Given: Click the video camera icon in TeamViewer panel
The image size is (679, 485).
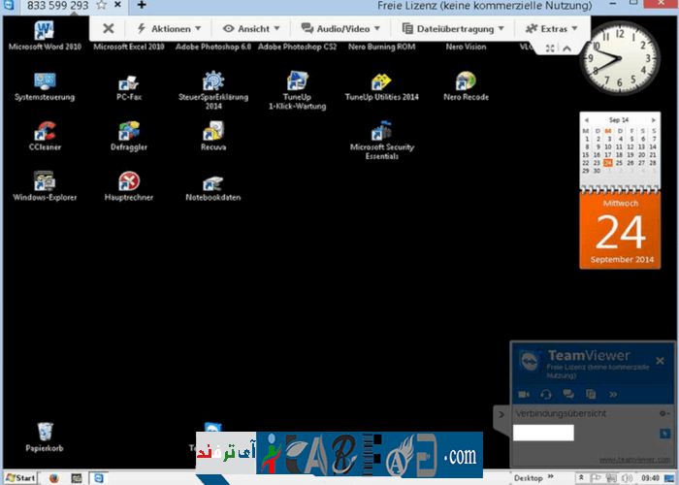Looking at the screenshot, I should click(x=524, y=394).
